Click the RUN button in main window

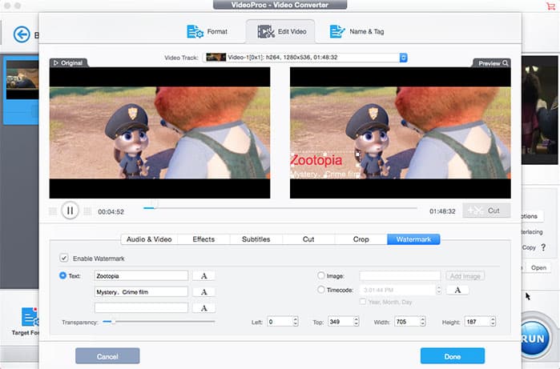534,339
